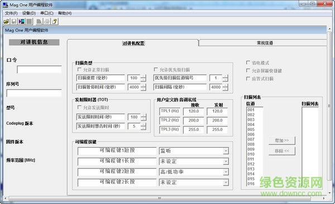Click the TPL1 接收 frequency field
The width and height of the screenshot is (335, 204).
(x=194, y=111)
